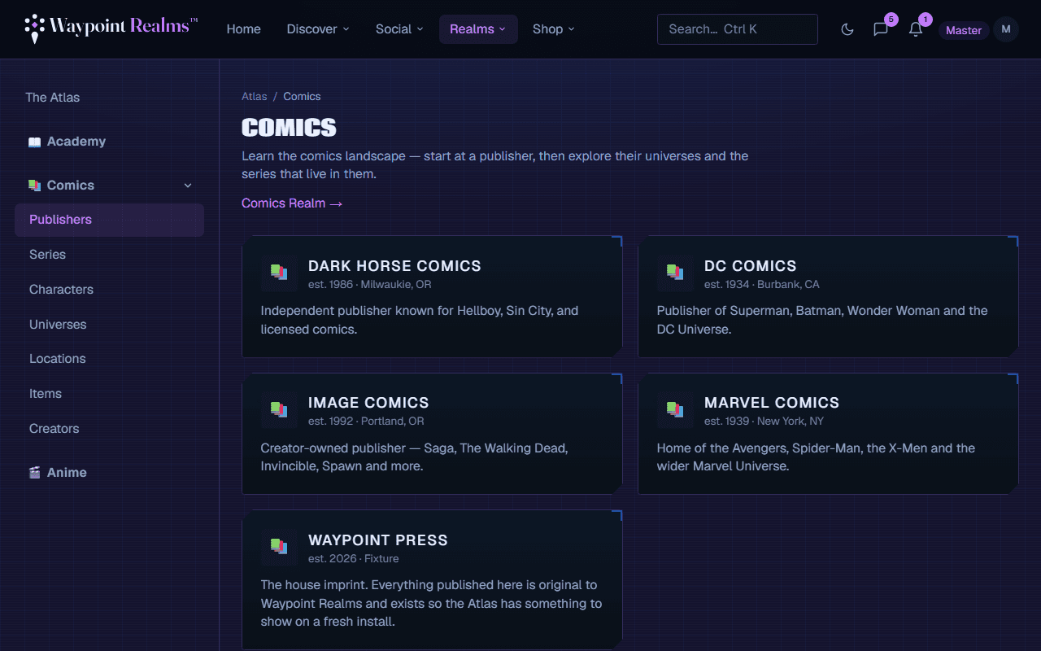The height and width of the screenshot is (651, 1041).
Task: Open the Social dropdown menu
Action: 399,29
